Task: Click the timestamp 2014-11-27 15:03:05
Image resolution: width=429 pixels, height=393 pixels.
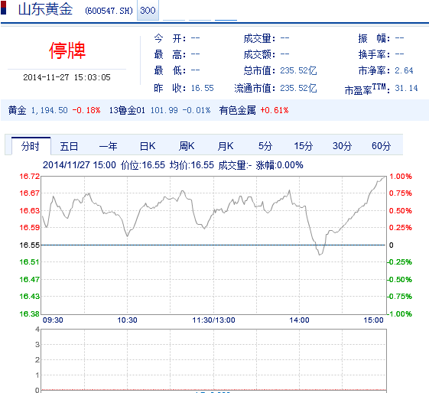Action: [67, 77]
